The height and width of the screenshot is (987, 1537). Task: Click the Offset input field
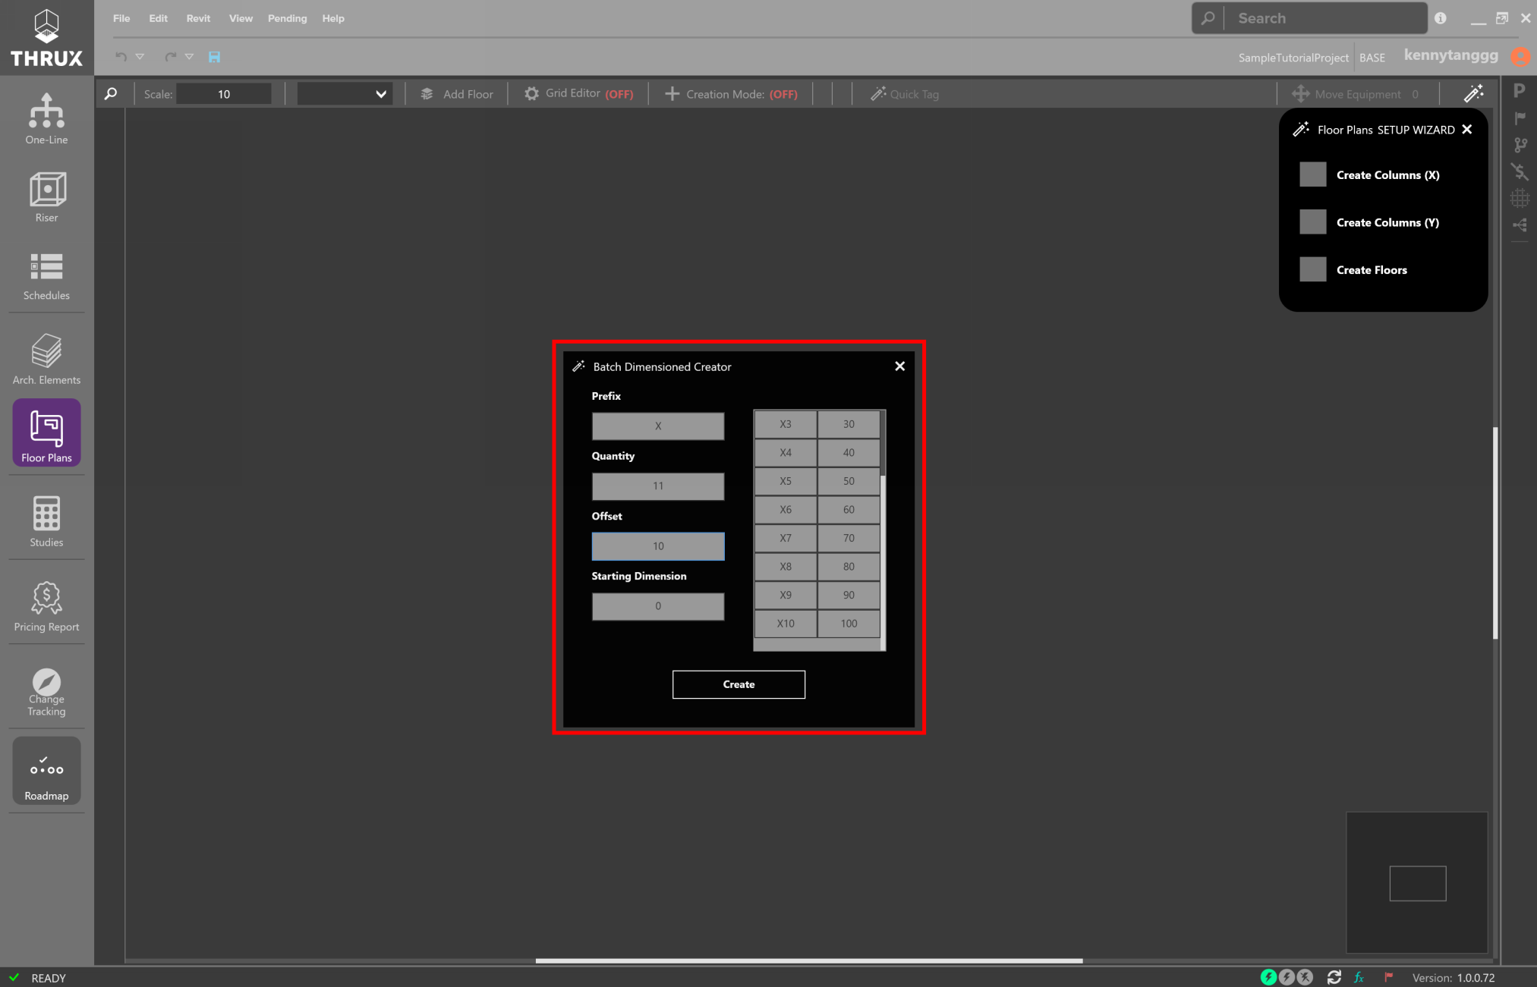click(x=658, y=546)
